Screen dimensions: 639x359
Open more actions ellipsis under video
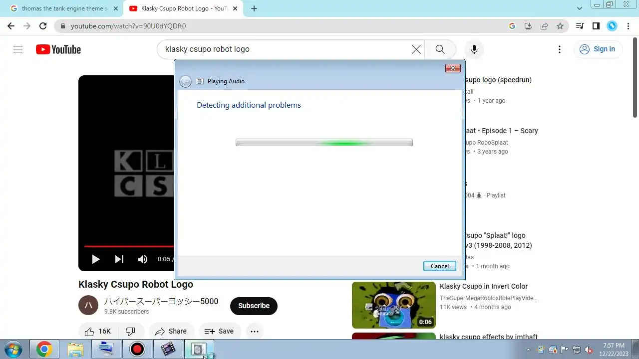(254, 331)
